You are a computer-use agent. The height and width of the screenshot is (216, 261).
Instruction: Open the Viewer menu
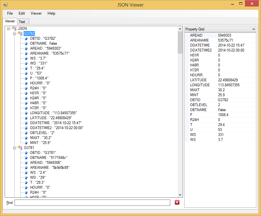pyautogui.click(x=36, y=13)
